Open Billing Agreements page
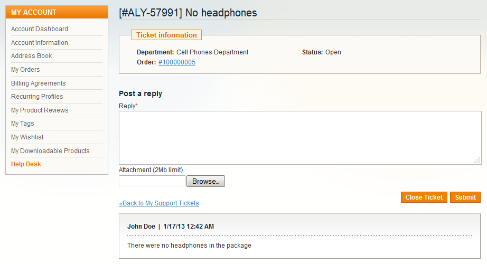The height and width of the screenshot is (264, 487). tap(38, 83)
